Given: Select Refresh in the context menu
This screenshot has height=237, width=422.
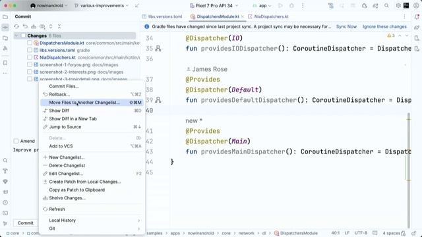Looking at the screenshot, I should coord(92,209).
